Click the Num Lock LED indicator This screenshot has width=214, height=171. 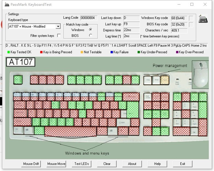click(x=177, y=79)
